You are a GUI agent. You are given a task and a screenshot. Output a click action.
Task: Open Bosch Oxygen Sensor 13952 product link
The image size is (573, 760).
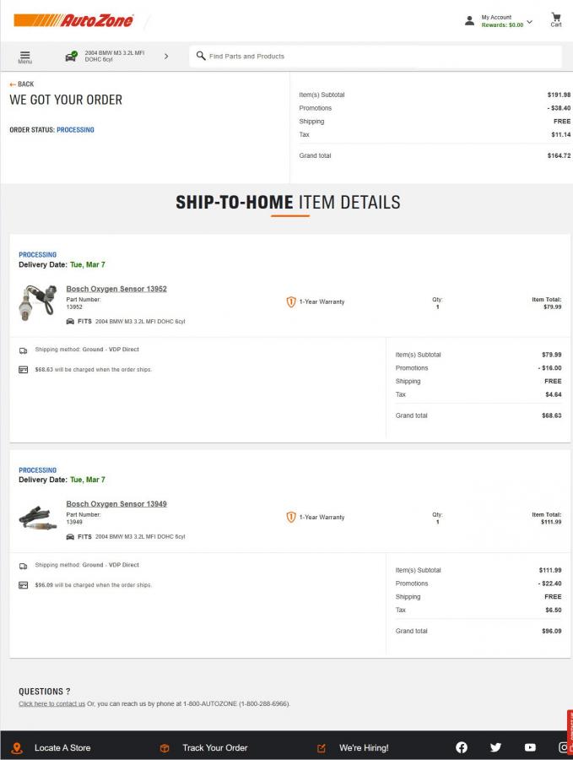pyautogui.click(x=116, y=289)
